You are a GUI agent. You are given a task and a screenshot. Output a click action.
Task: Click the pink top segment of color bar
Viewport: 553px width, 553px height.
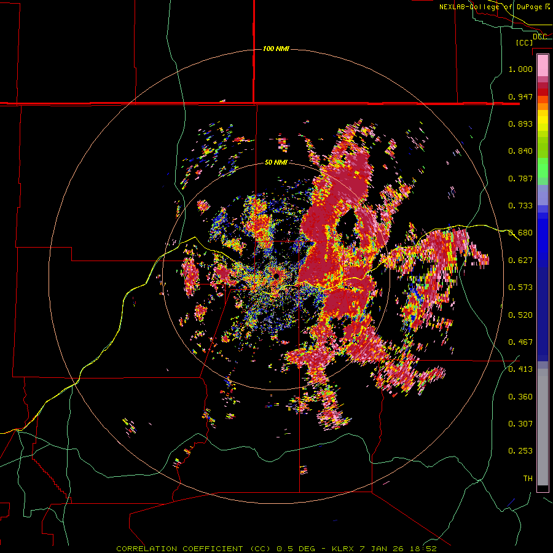click(x=543, y=65)
